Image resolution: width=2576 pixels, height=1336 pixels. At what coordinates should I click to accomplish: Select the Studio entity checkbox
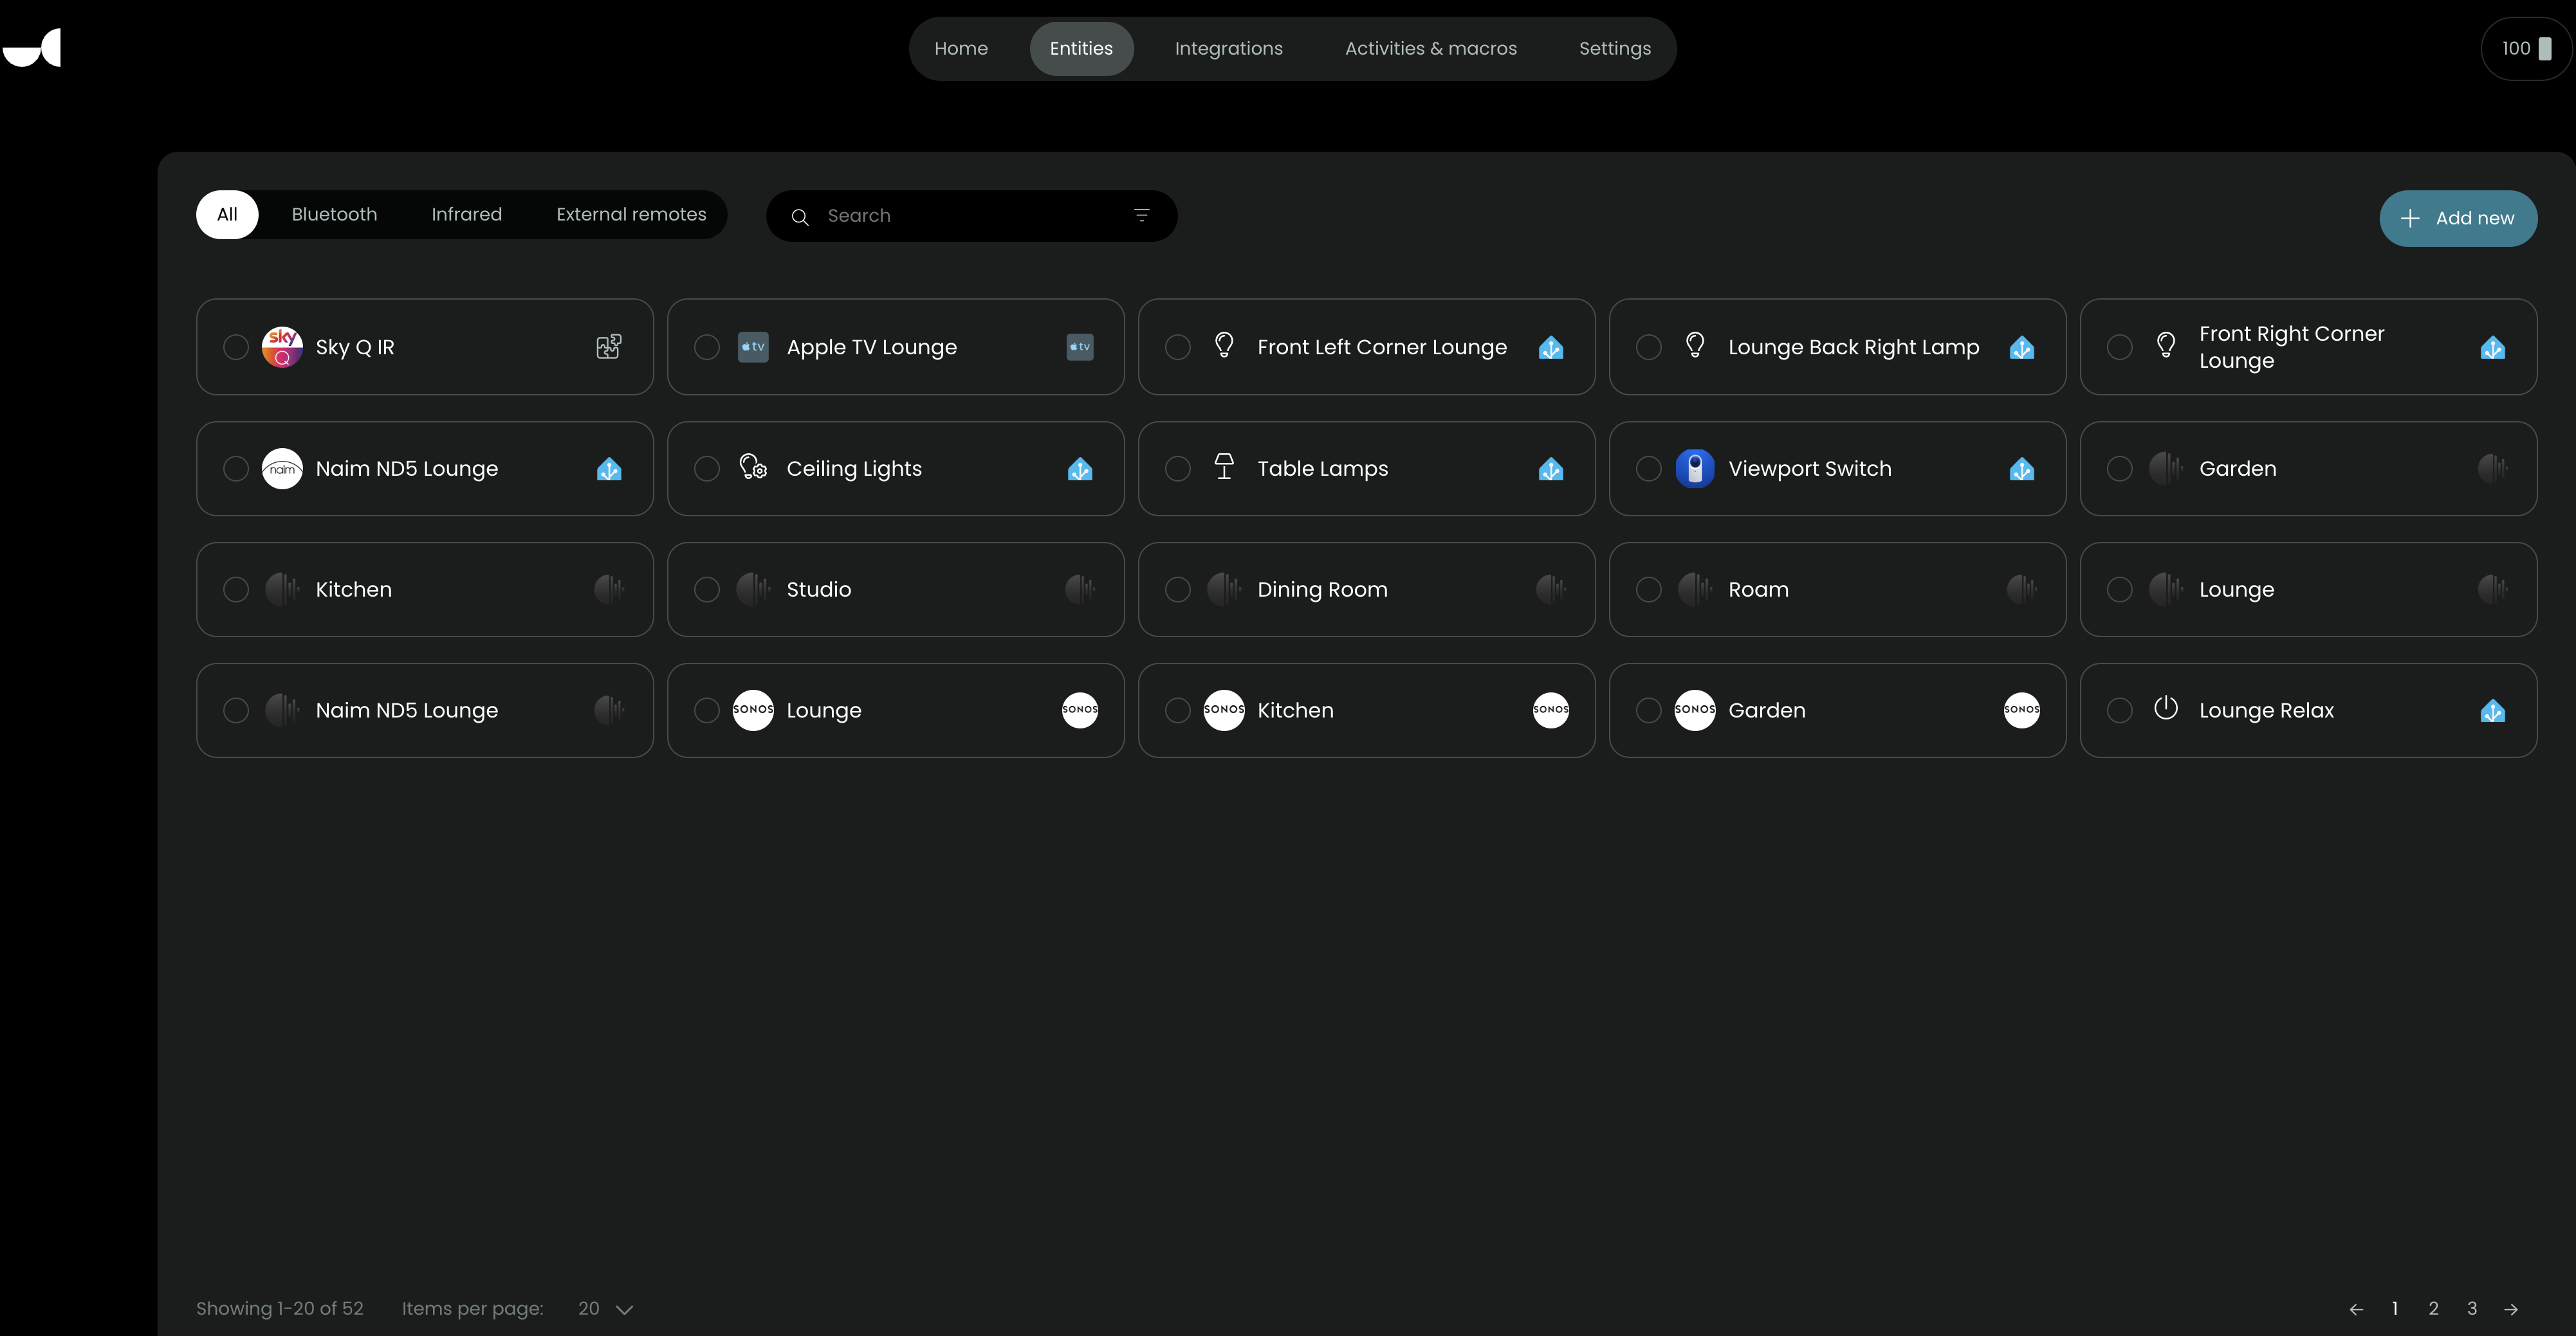pyautogui.click(x=707, y=590)
